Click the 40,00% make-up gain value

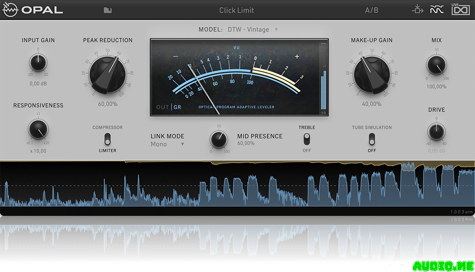(x=372, y=104)
